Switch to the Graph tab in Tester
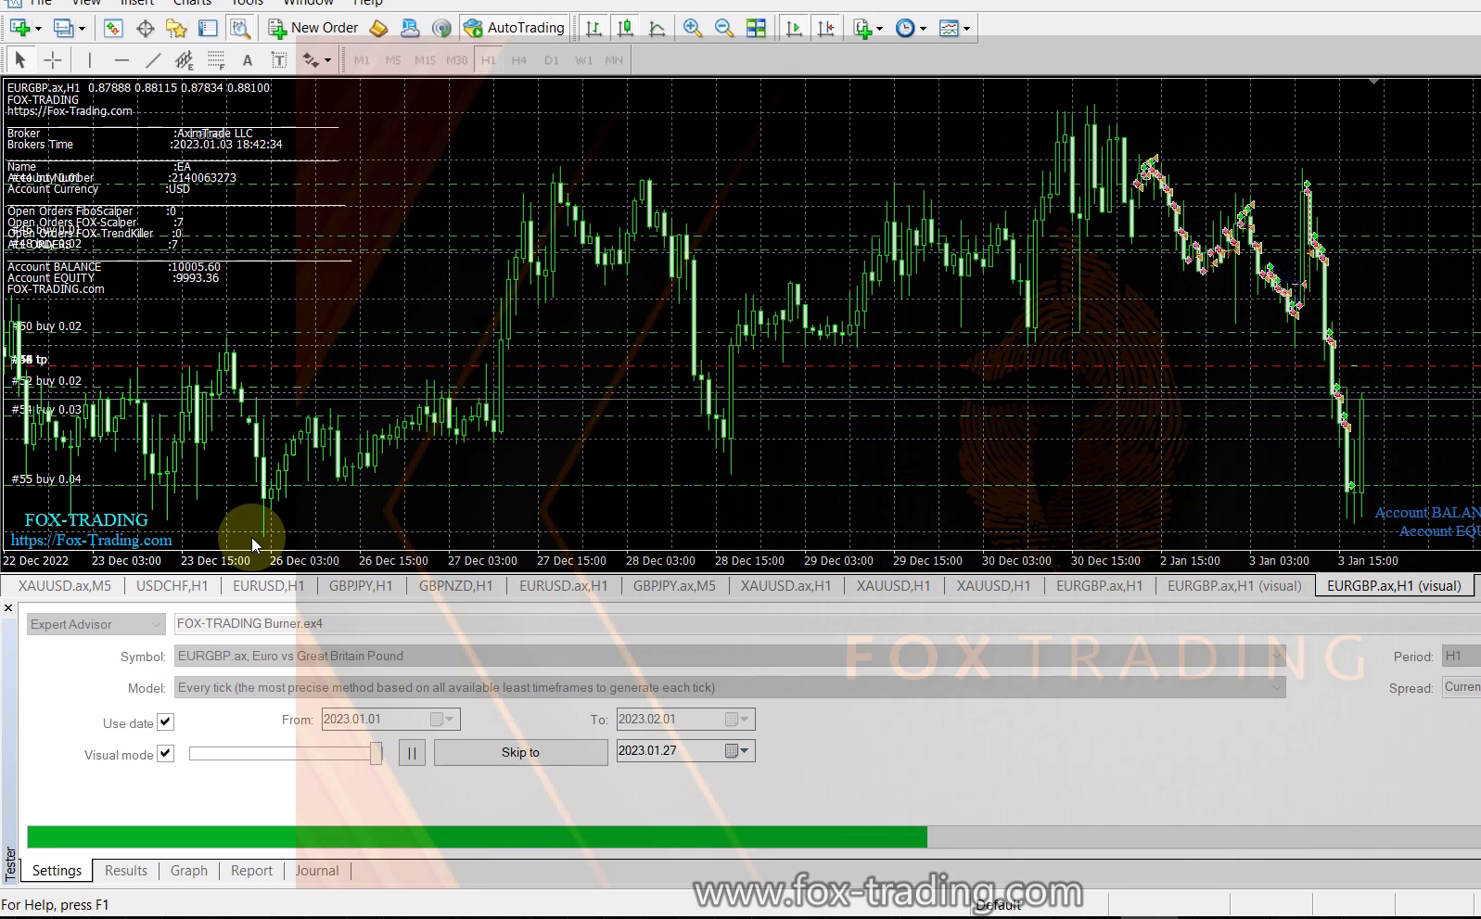This screenshot has width=1481, height=919. 189,871
